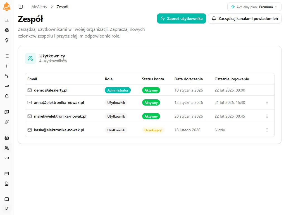Viewport: 286px width, 215px height.
Task: Open actions menu for anna@elektronika-nowak.pl
Action: (267, 102)
